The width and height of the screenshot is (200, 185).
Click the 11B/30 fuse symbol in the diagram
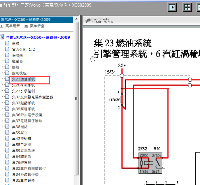tap(122, 100)
